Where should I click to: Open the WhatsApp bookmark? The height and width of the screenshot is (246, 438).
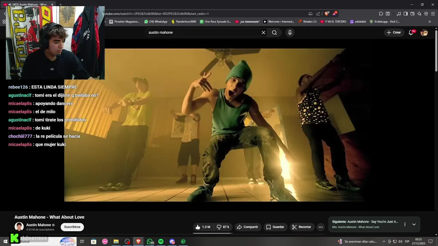156,22
